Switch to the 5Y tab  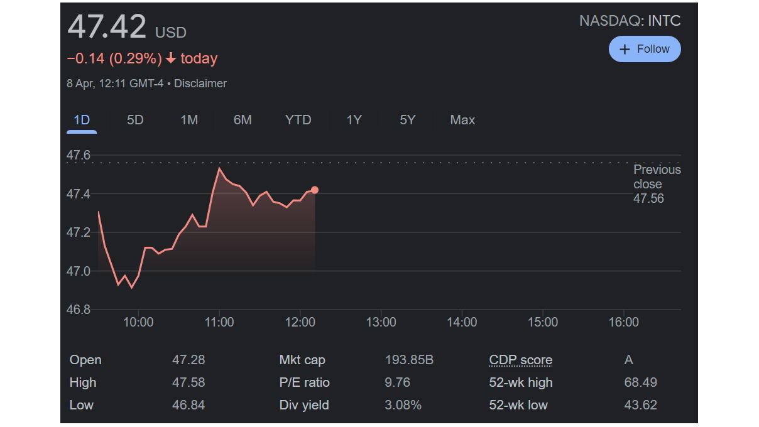click(x=408, y=120)
